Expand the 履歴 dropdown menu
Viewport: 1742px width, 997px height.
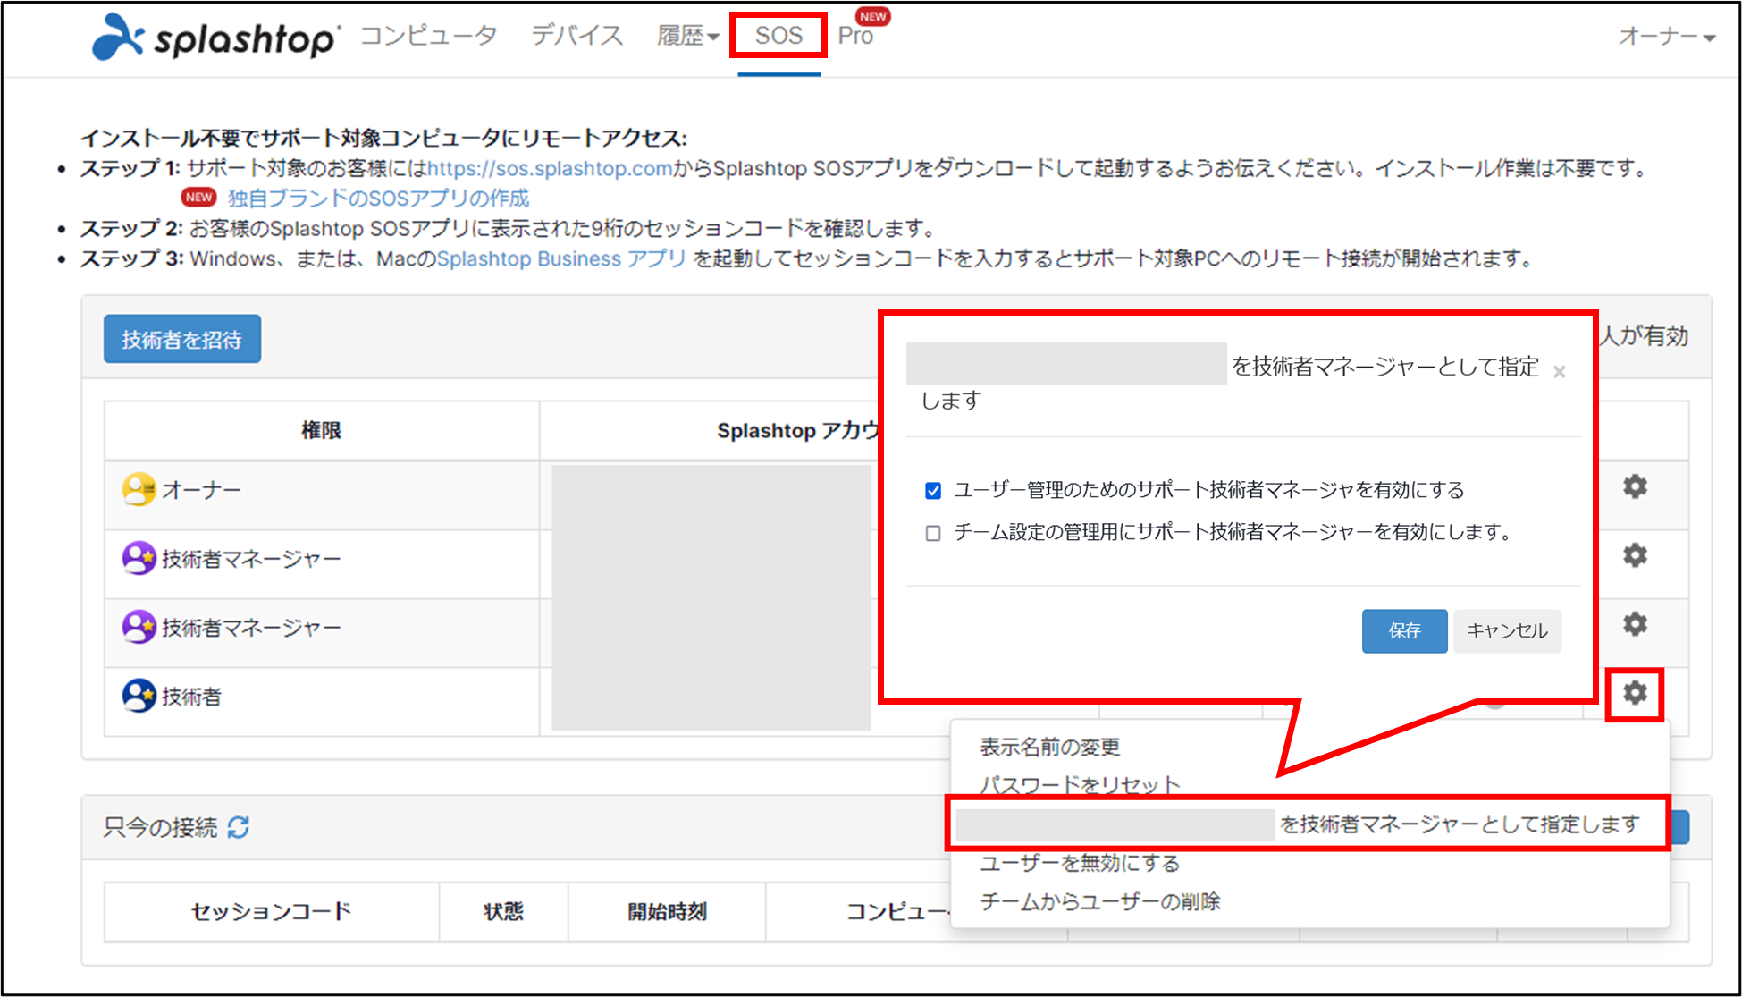click(x=687, y=36)
